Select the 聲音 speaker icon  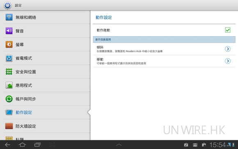pyautogui.click(x=9, y=31)
